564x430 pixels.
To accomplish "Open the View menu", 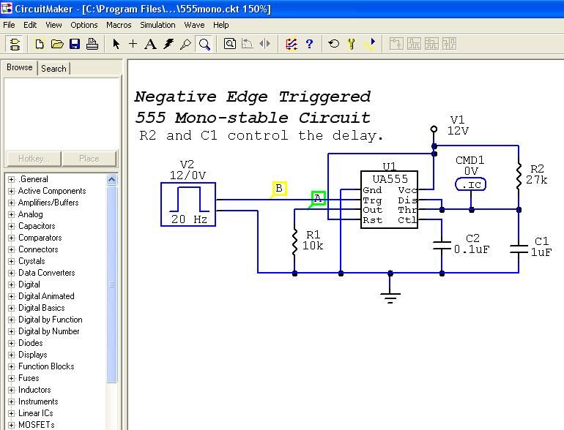I will 53,25.
